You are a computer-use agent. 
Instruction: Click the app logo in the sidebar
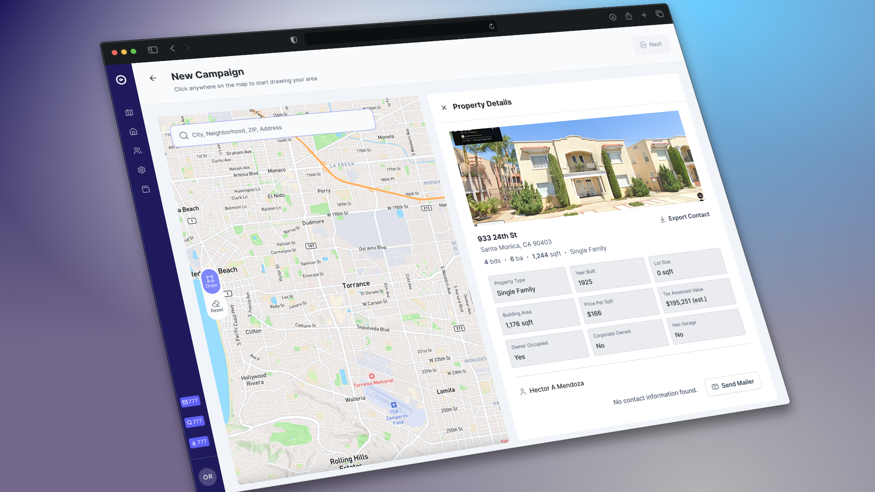coord(121,80)
